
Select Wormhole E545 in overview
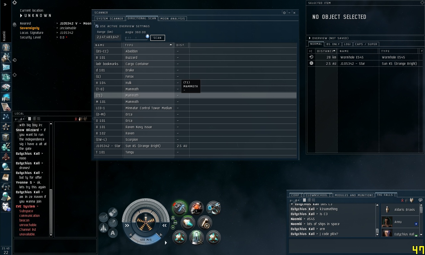pos(365,57)
